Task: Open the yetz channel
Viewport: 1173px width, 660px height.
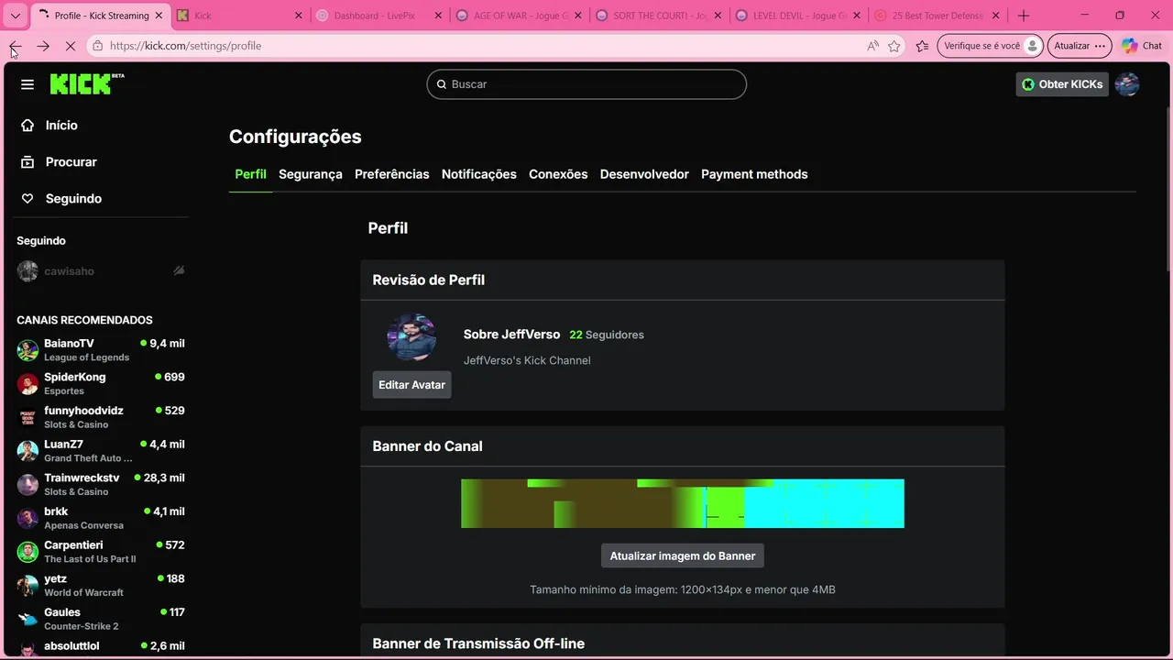Action: point(55,579)
